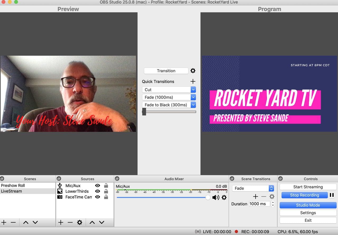Image resolution: width=338 pixels, height=235 pixels.
Task: Hide the Mic/Aux source
Action: click(x=97, y=186)
